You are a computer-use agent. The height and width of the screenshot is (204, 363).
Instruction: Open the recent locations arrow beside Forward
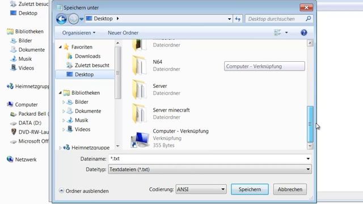(82, 19)
